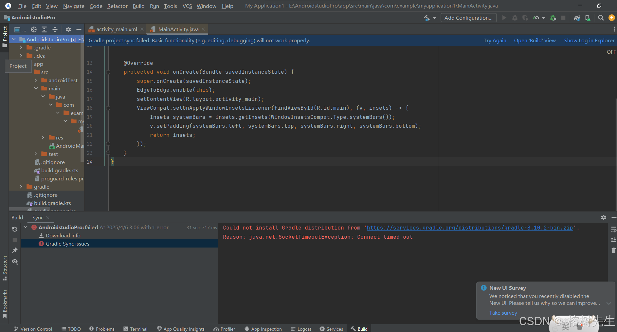617x332 pixels.
Task: Select the Sync tab in Build panel
Action: click(x=38, y=217)
